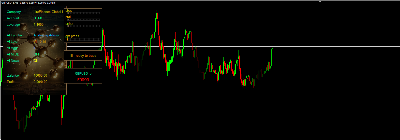Toggle the AI News ON value
Image resolution: width=400 pixels, height=140 pixels.
tap(36, 61)
